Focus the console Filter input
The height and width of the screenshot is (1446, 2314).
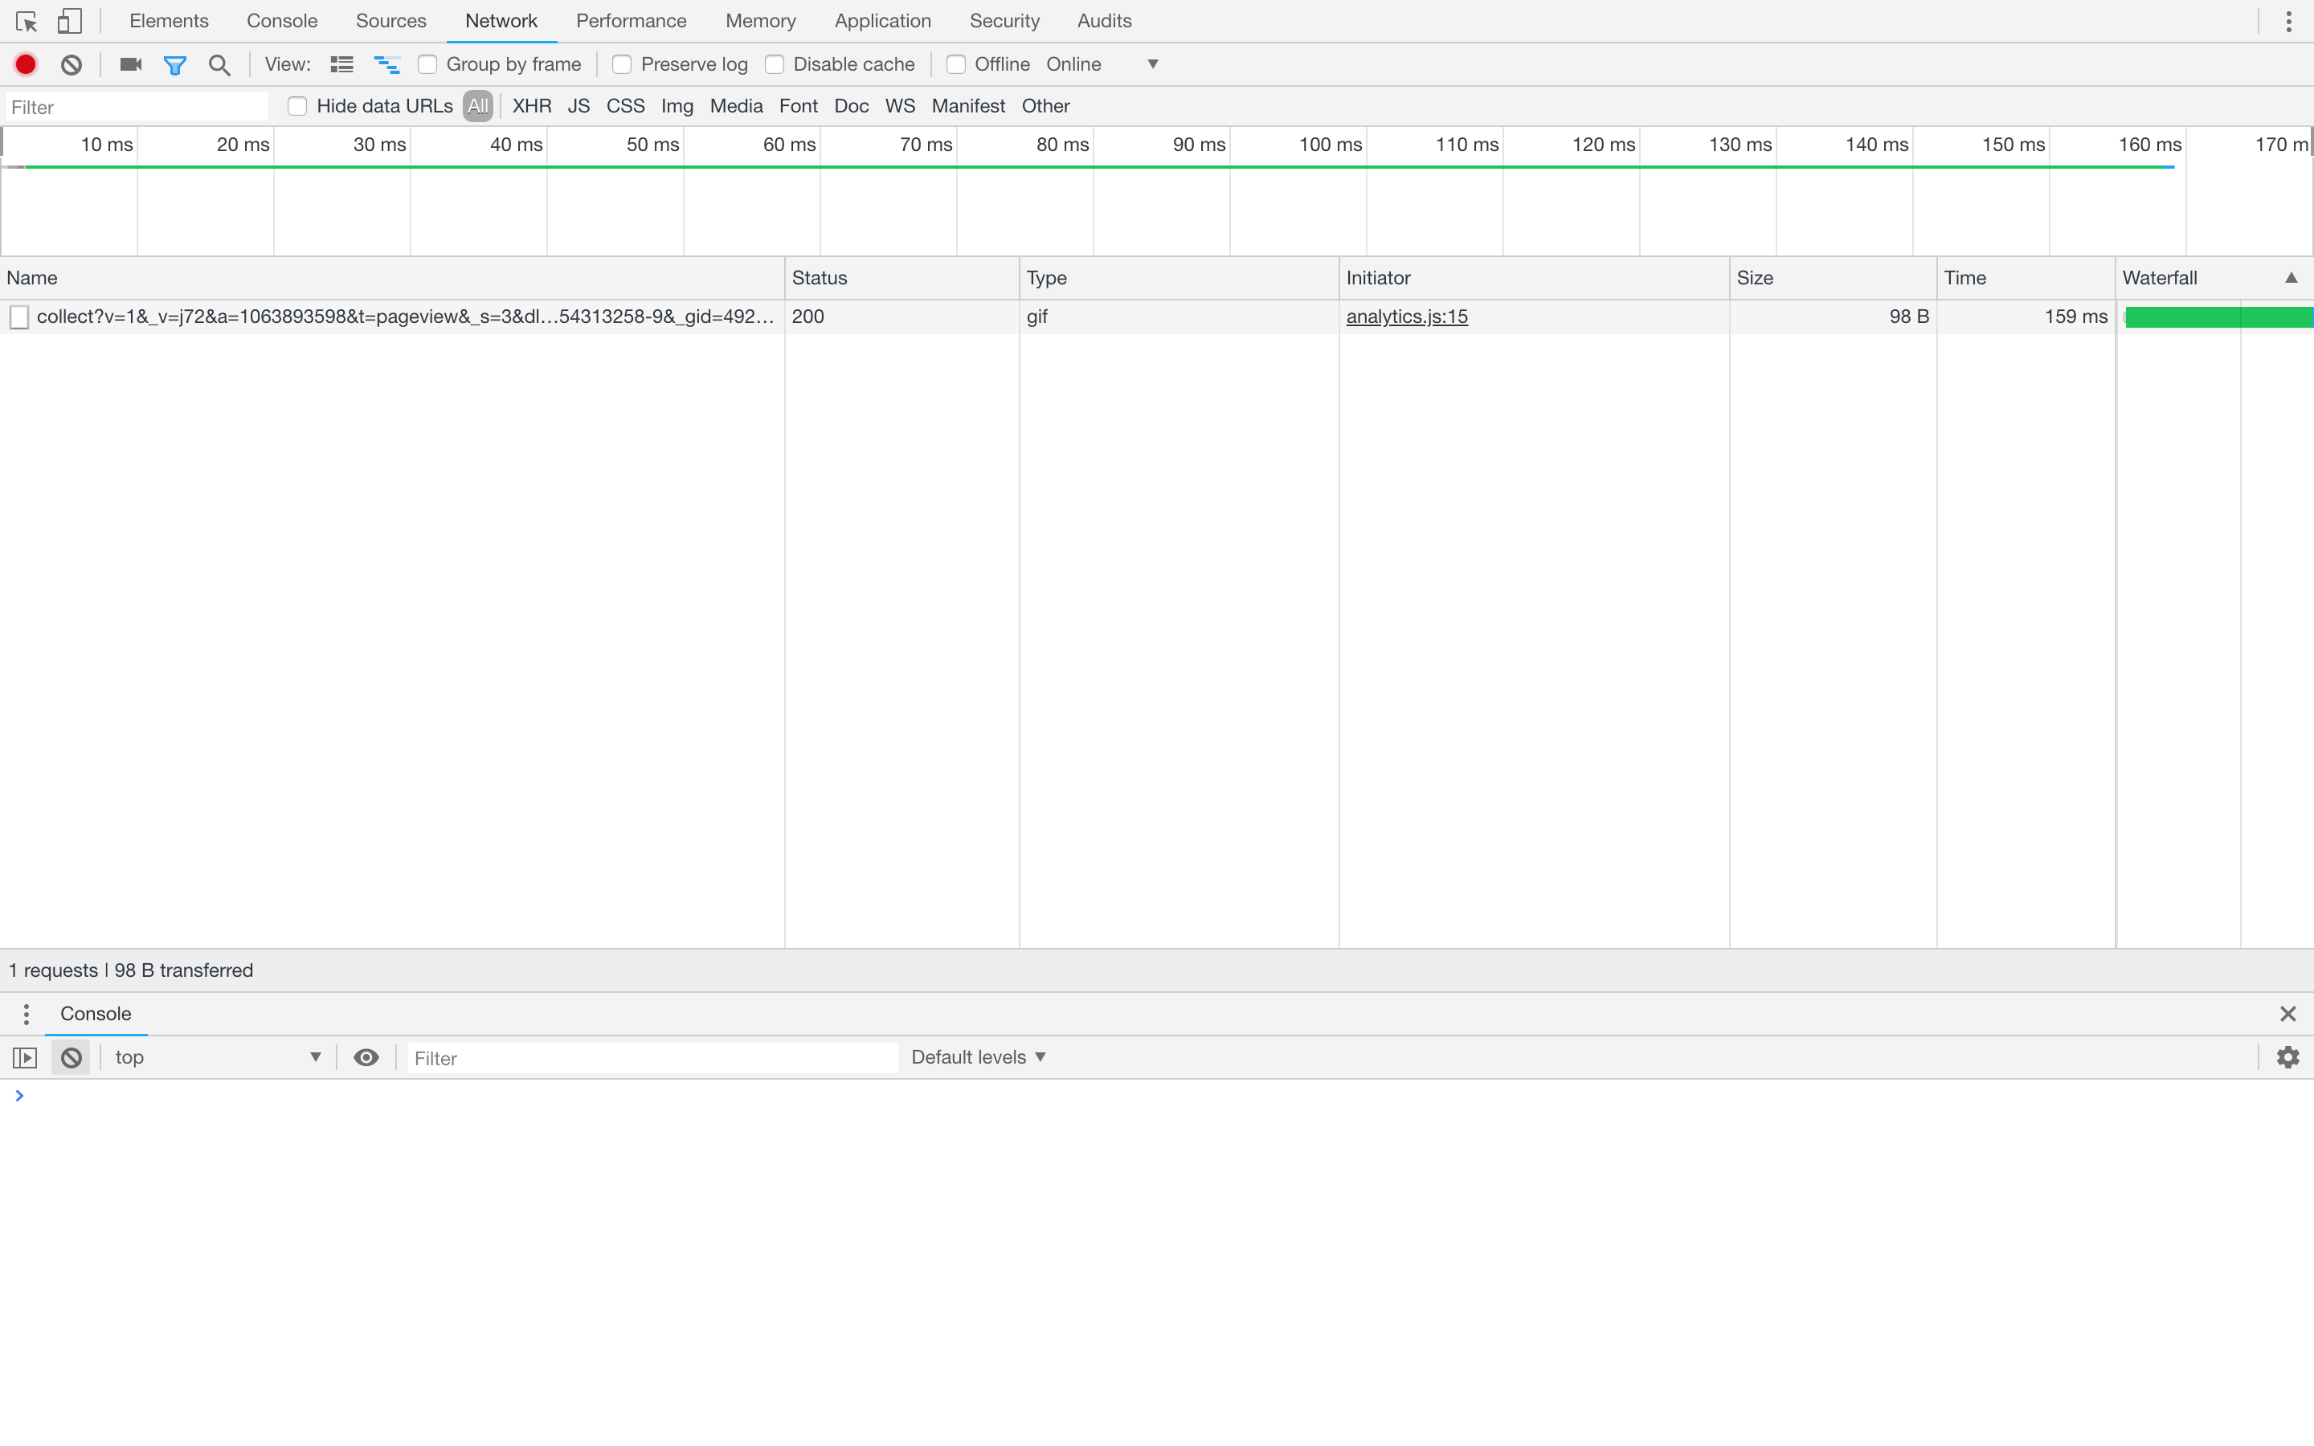click(x=653, y=1058)
